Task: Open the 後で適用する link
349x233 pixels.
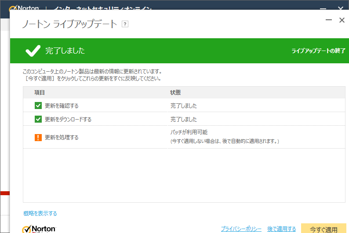Action: pos(282,229)
